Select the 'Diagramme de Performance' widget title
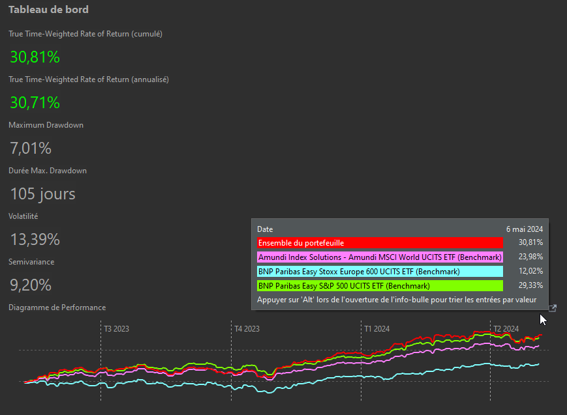Image resolution: width=567 pixels, height=415 pixels. coord(57,308)
